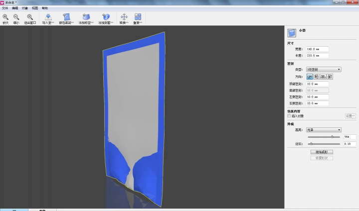Click the width field showing 140.0 mm
The image size is (359, 211).
coord(317,49)
